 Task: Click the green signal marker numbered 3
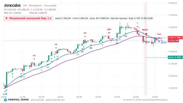tap(12, 77)
